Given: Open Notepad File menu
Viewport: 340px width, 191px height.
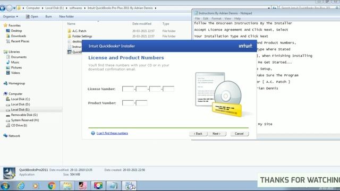Looking at the screenshot, I should [197, 19].
